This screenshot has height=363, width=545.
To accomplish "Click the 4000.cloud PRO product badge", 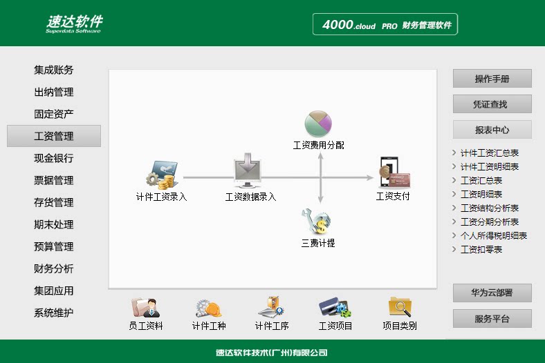I will [385, 24].
